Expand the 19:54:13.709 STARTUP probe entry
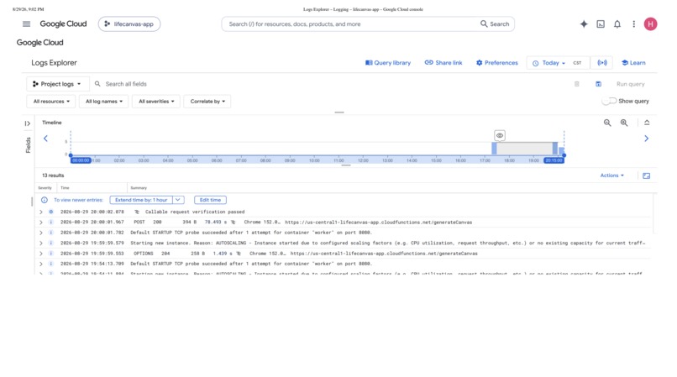Viewport: 677px width, 377px height. [x=41, y=264]
